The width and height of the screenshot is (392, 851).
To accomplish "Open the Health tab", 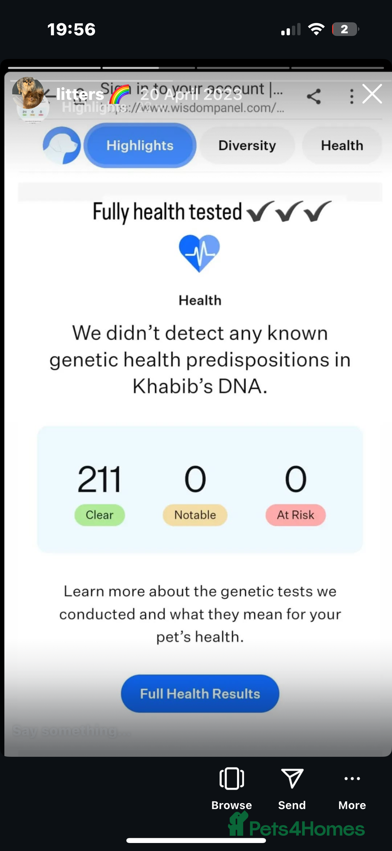I will point(342,145).
